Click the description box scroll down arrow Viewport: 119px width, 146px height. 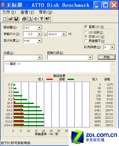pyautogui.click(x=112, y=70)
